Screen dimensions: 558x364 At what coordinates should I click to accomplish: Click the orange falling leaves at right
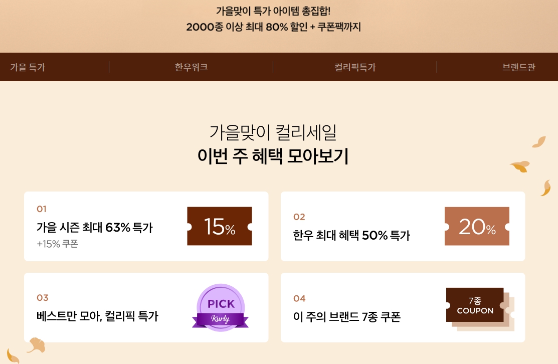(530, 166)
